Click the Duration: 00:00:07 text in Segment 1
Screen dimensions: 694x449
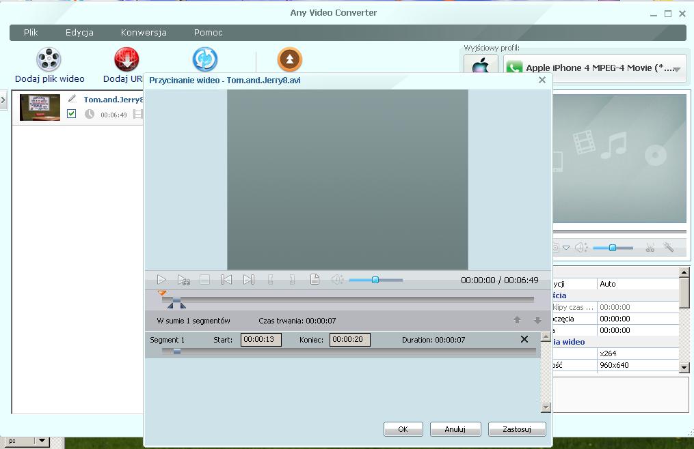433,340
